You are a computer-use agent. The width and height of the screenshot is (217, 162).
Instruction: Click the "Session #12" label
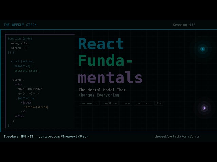(x=184, y=25)
